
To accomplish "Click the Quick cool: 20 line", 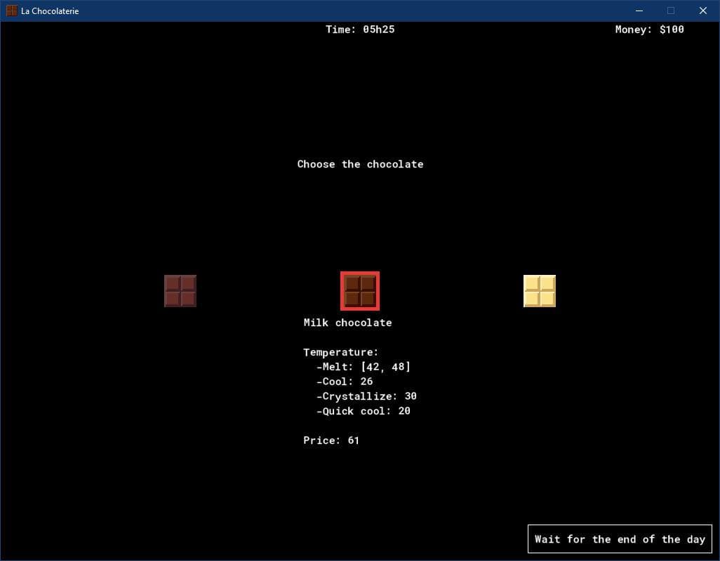I will [x=364, y=411].
